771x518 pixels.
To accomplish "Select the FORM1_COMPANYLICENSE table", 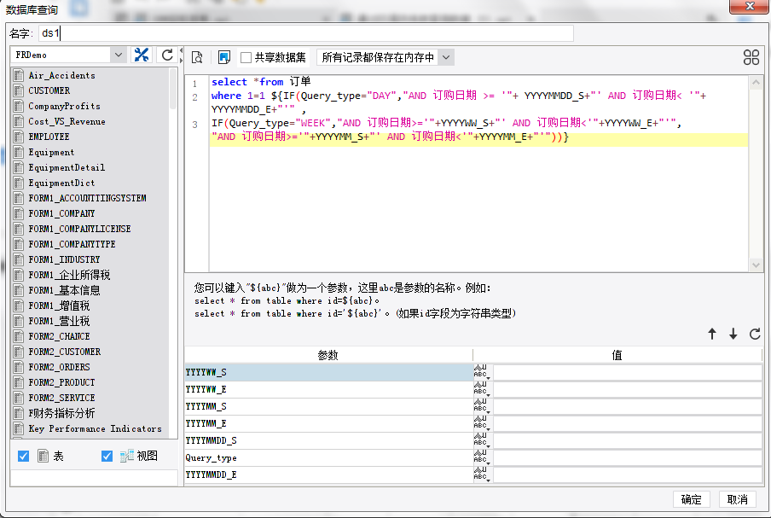I will tap(79, 229).
